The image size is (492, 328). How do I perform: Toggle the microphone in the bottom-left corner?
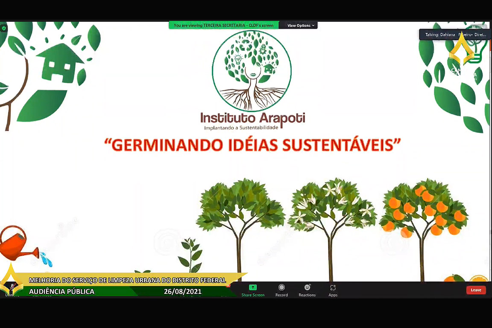click(12, 287)
